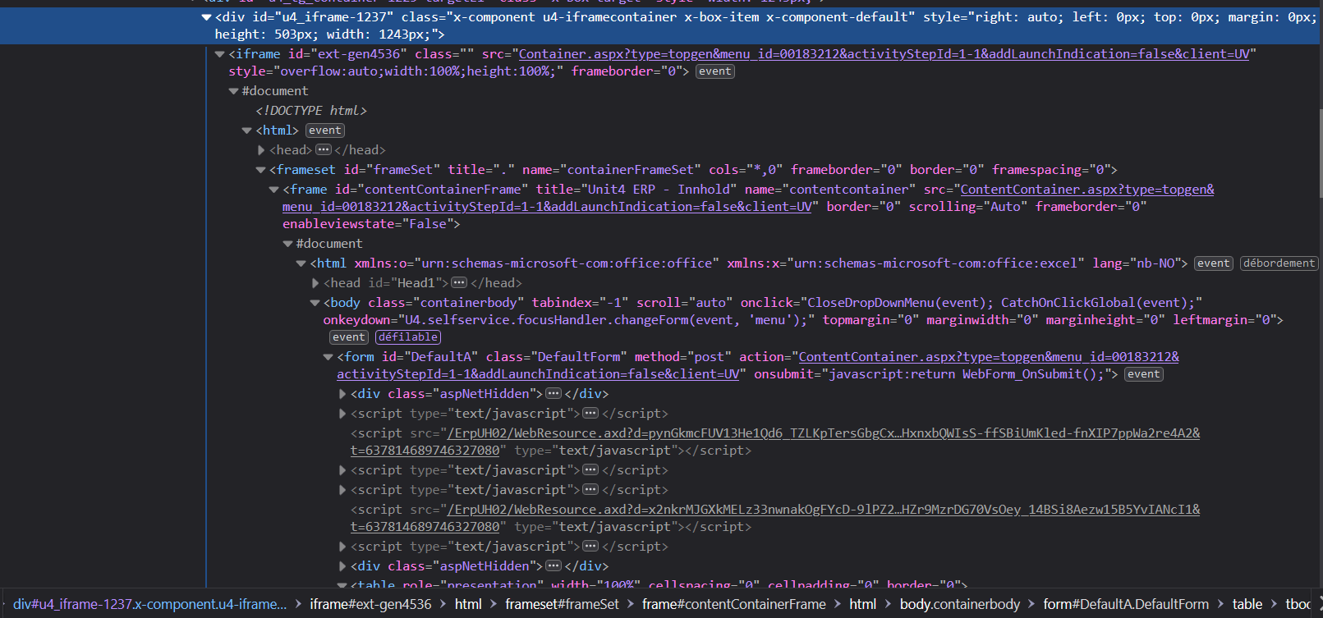Show event listeners for html xmlns row
Screen dimensions: 1323x618
[x=1214, y=263]
